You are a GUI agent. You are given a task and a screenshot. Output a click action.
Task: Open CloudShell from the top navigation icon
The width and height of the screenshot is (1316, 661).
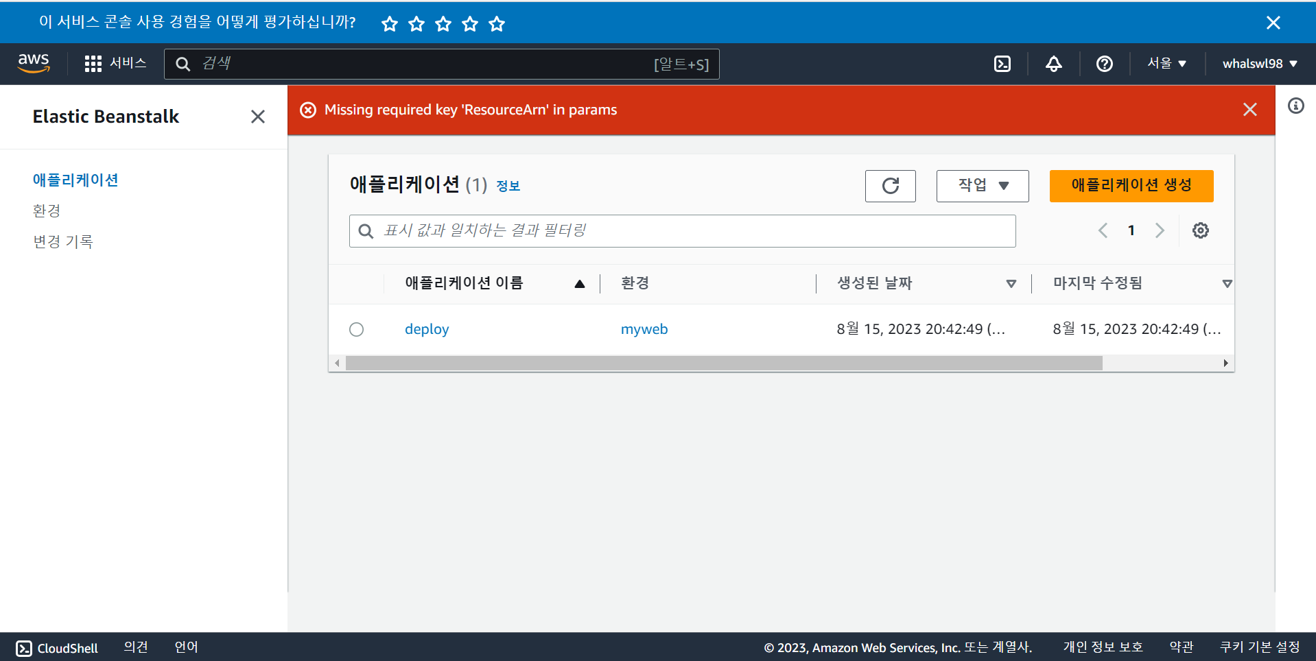1002,64
